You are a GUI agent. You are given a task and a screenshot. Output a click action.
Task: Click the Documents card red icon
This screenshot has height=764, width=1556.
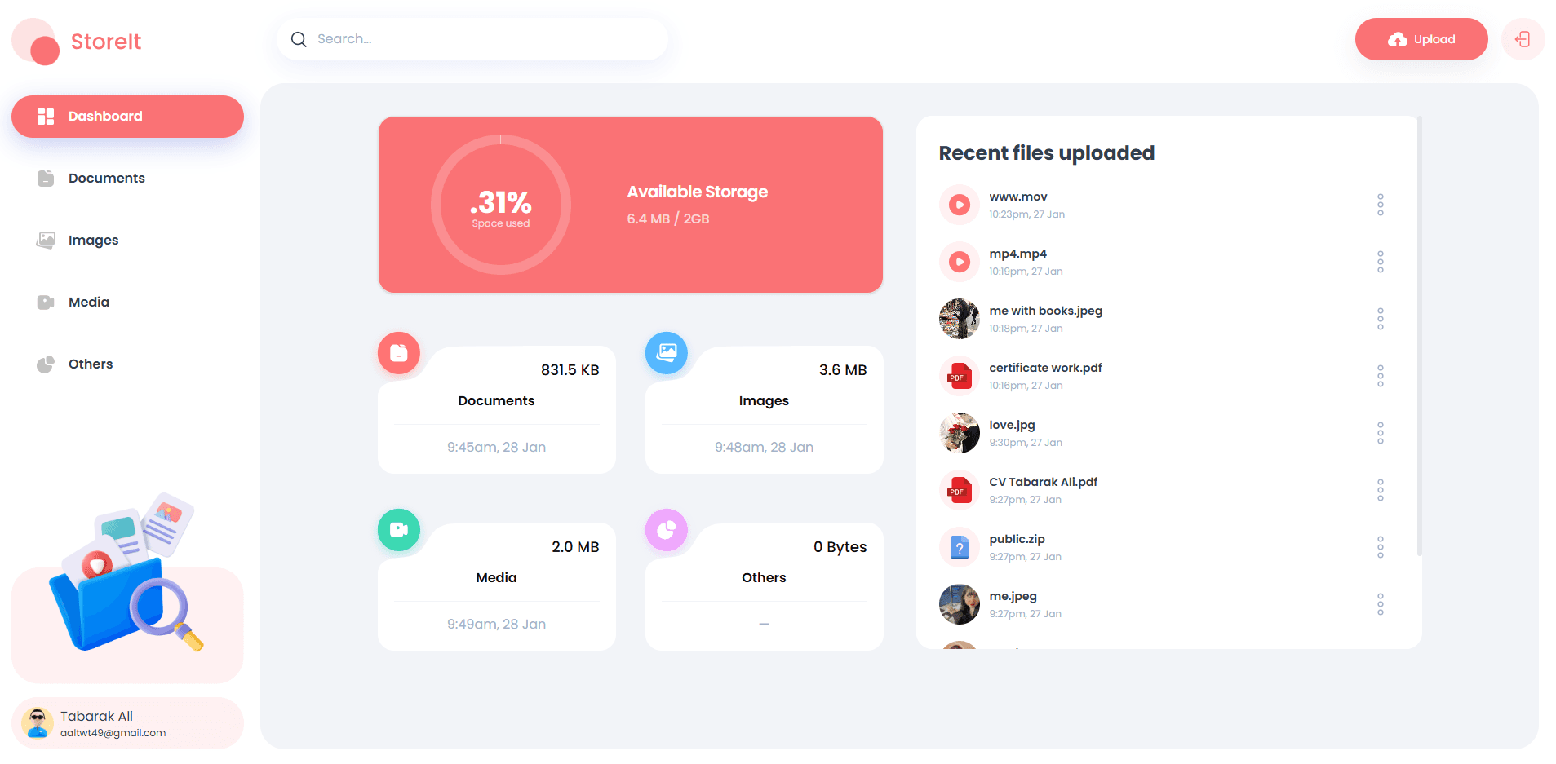coord(399,353)
